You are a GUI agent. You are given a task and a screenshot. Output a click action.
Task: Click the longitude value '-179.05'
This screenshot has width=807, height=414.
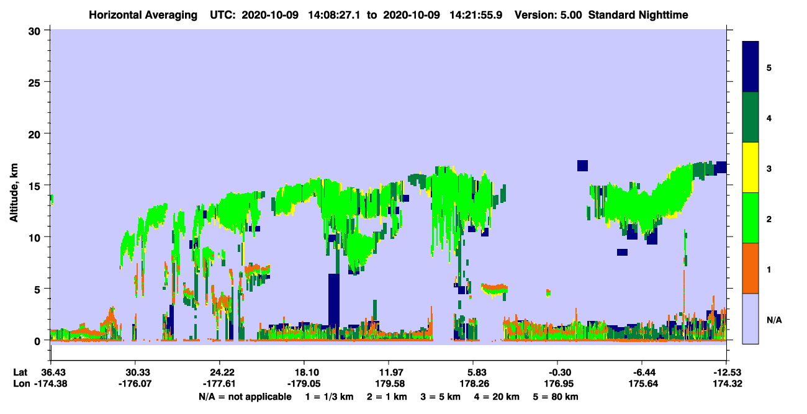[x=304, y=384]
